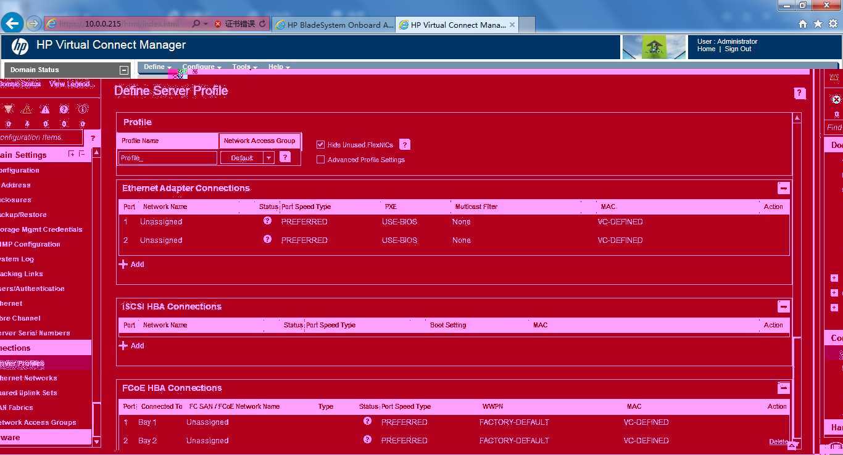843x455 pixels.
Task: Collapse the Domain Status panel
Action: point(124,70)
